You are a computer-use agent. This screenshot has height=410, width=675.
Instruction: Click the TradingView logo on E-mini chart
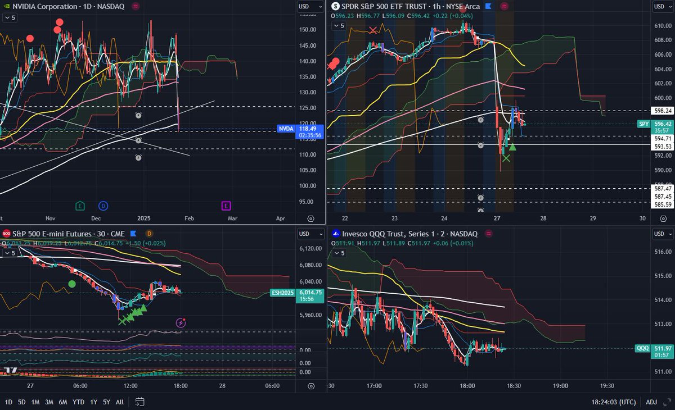pyautogui.click(x=10, y=370)
